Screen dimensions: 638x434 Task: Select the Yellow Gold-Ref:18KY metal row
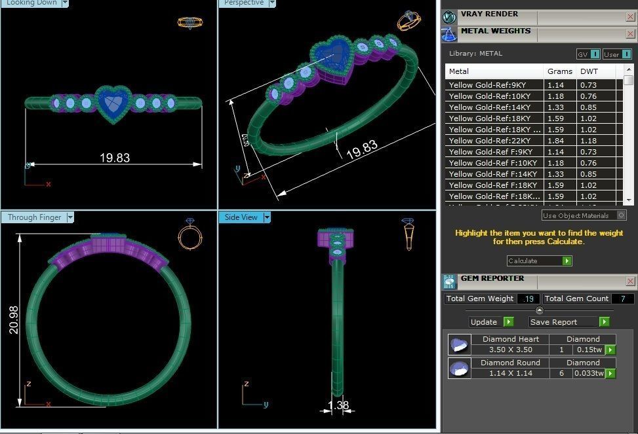pos(492,118)
